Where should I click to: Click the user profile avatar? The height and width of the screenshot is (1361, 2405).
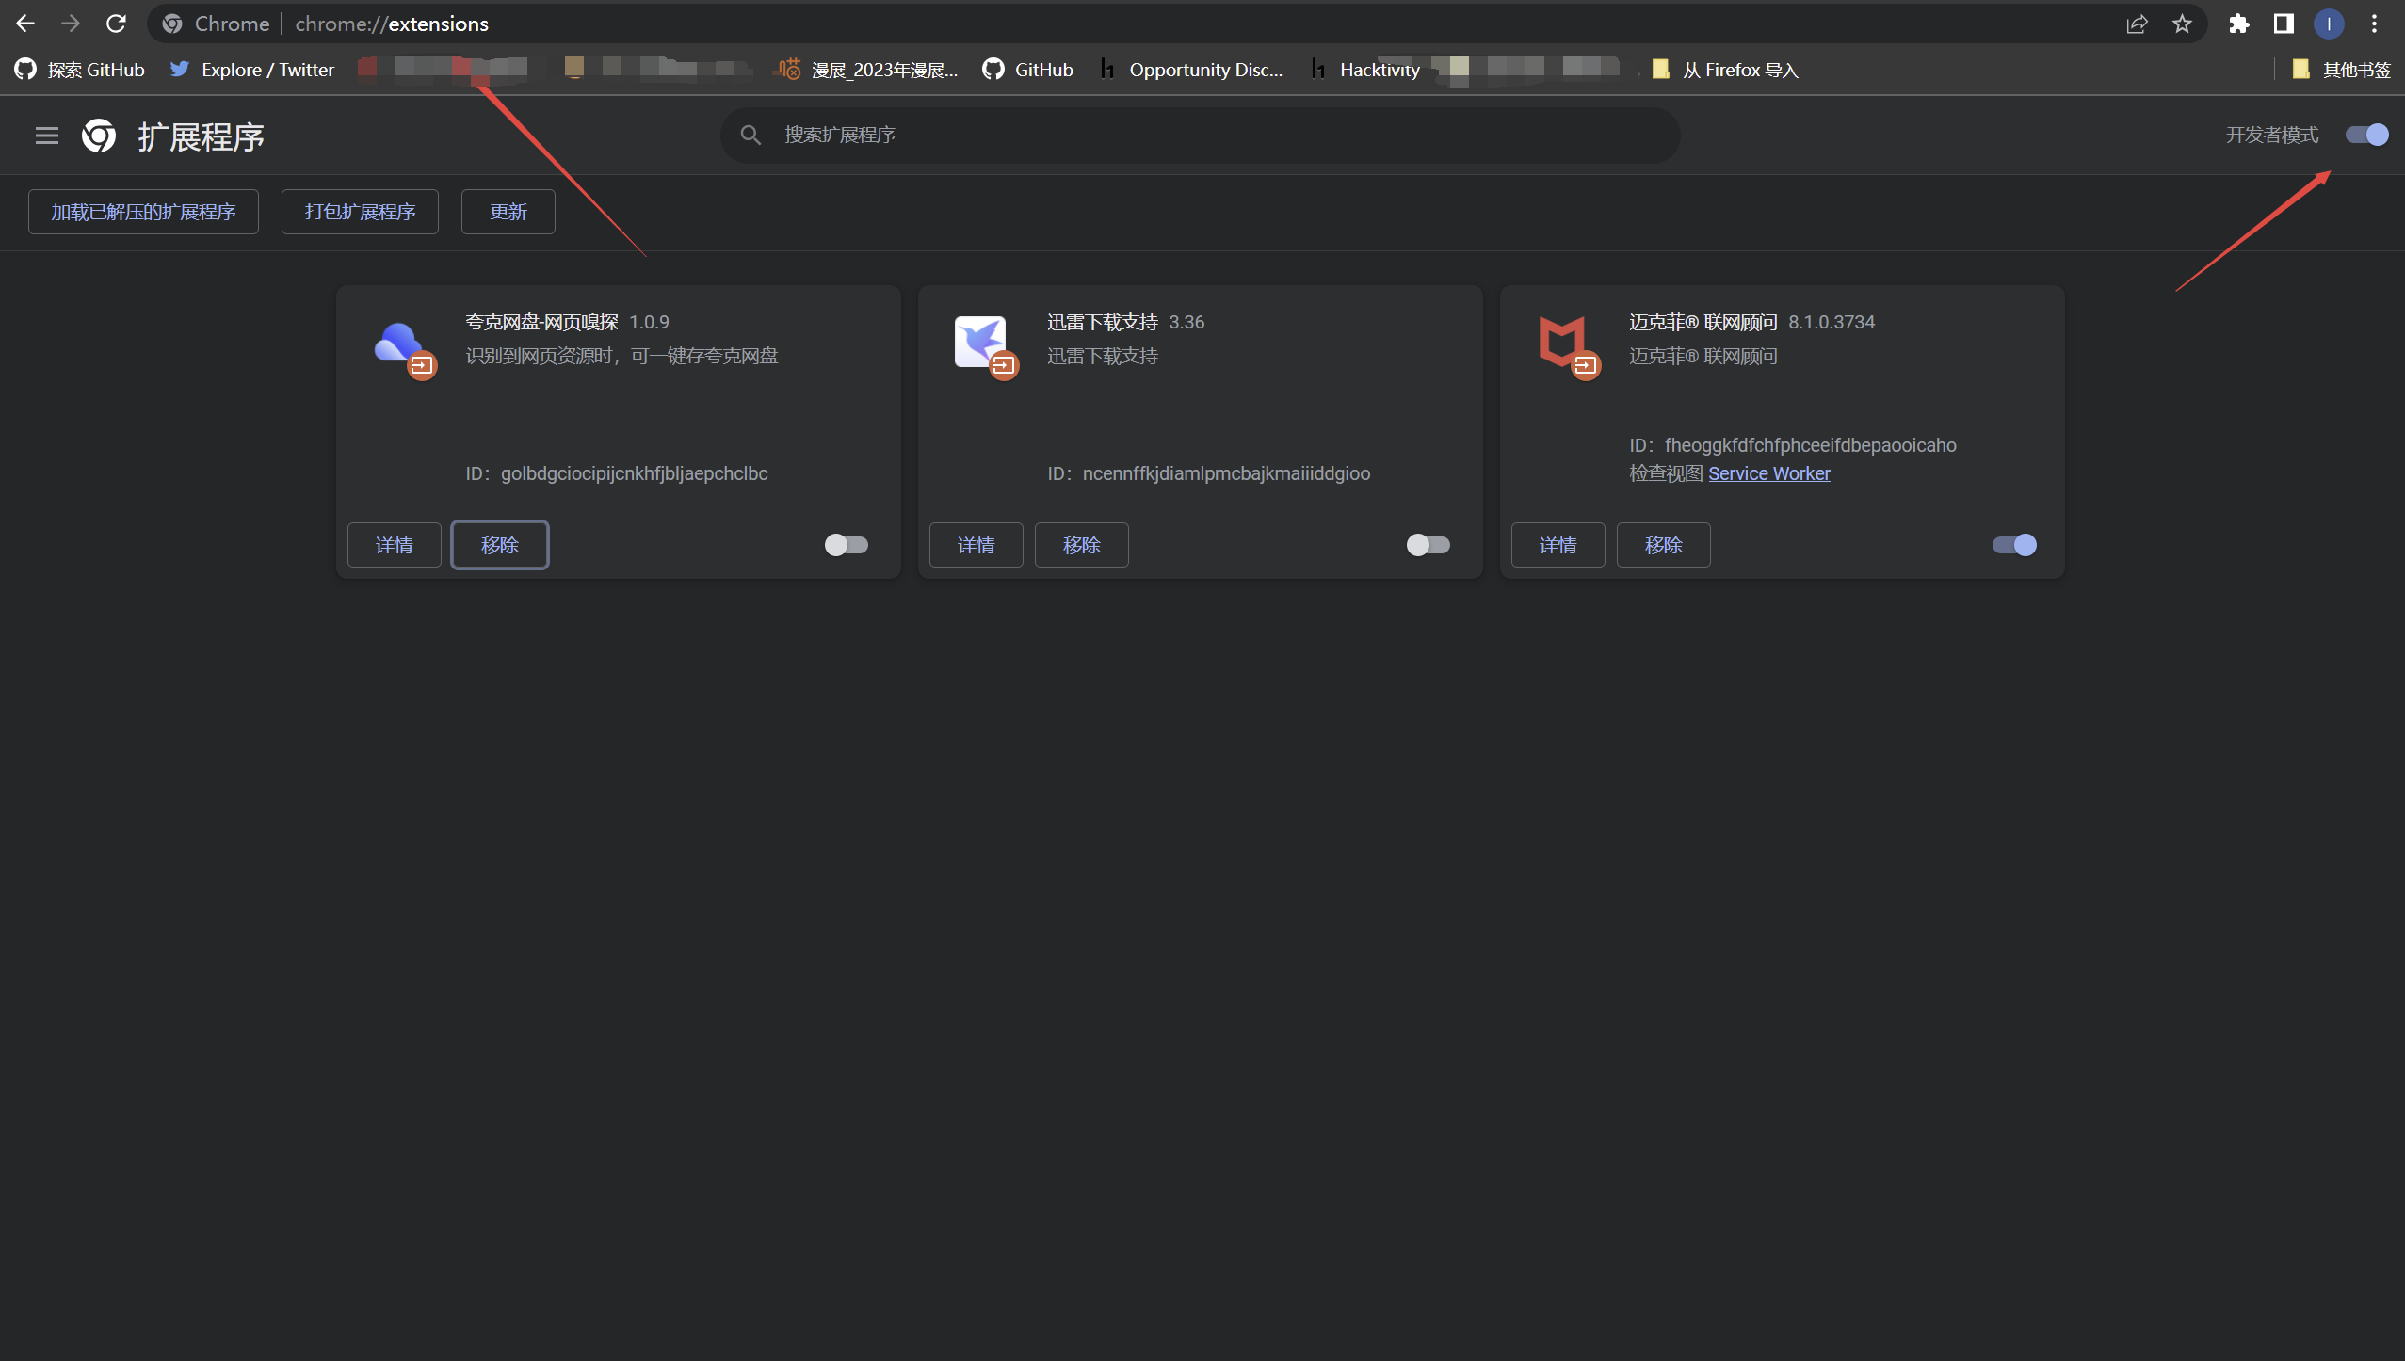(2329, 24)
